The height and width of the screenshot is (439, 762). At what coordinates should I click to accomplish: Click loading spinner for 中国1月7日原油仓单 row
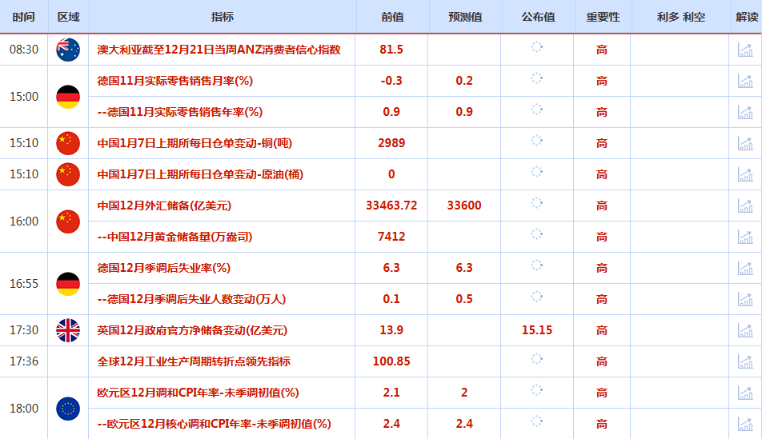click(537, 173)
